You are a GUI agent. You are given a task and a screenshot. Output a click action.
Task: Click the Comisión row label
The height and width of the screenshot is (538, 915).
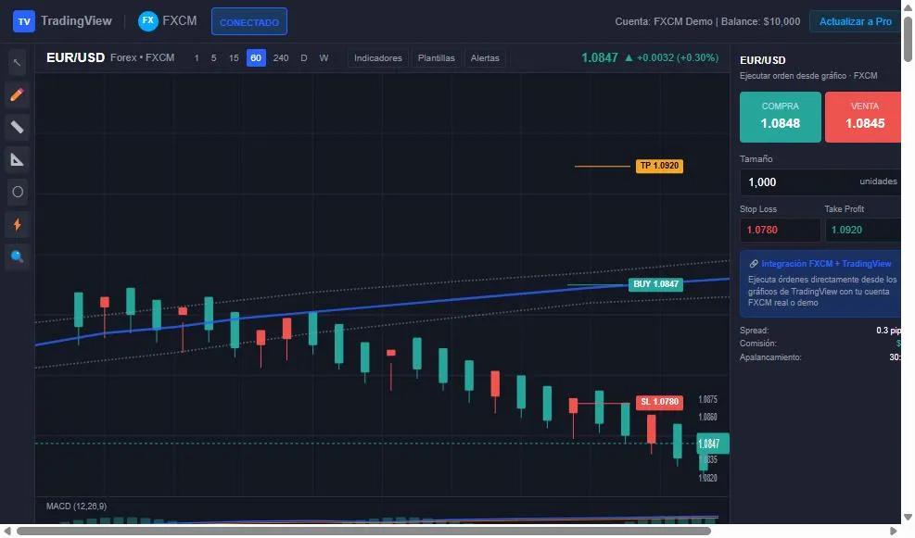pyautogui.click(x=757, y=344)
